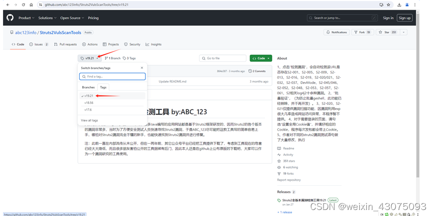Click the Search or jump to box
The image size is (434, 216).
342,18
